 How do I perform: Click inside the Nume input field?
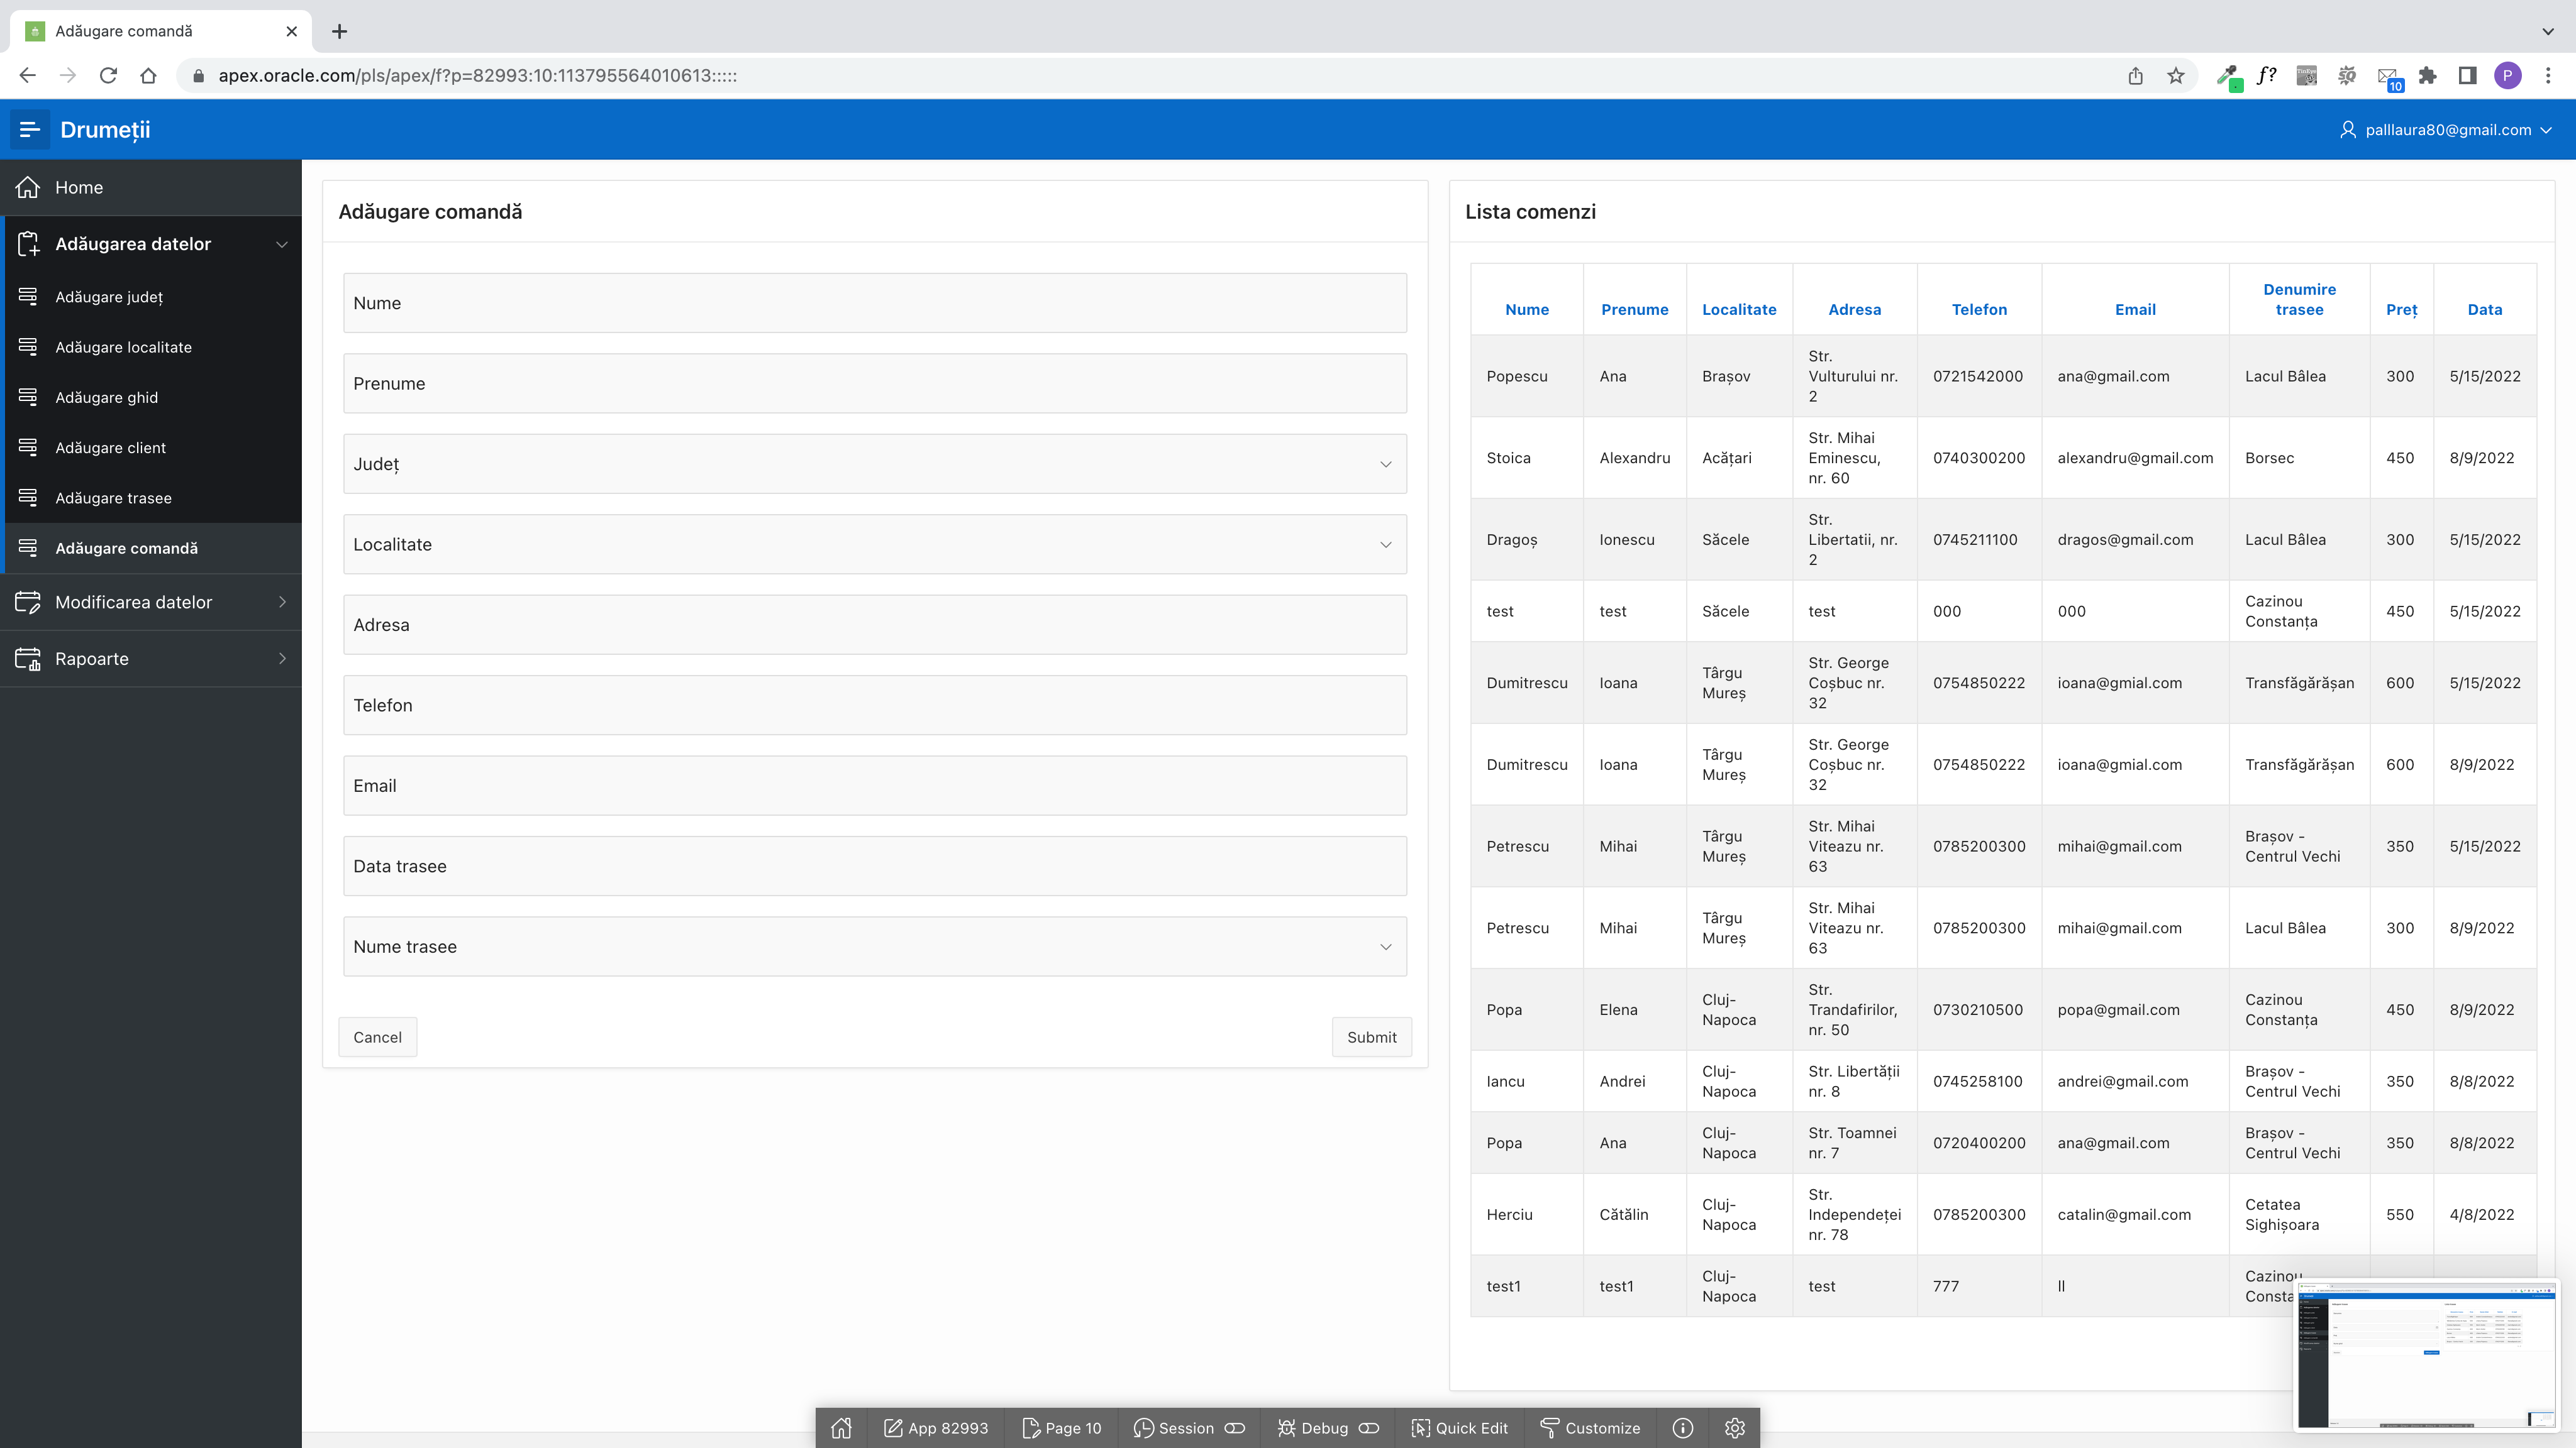pos(874,303)
